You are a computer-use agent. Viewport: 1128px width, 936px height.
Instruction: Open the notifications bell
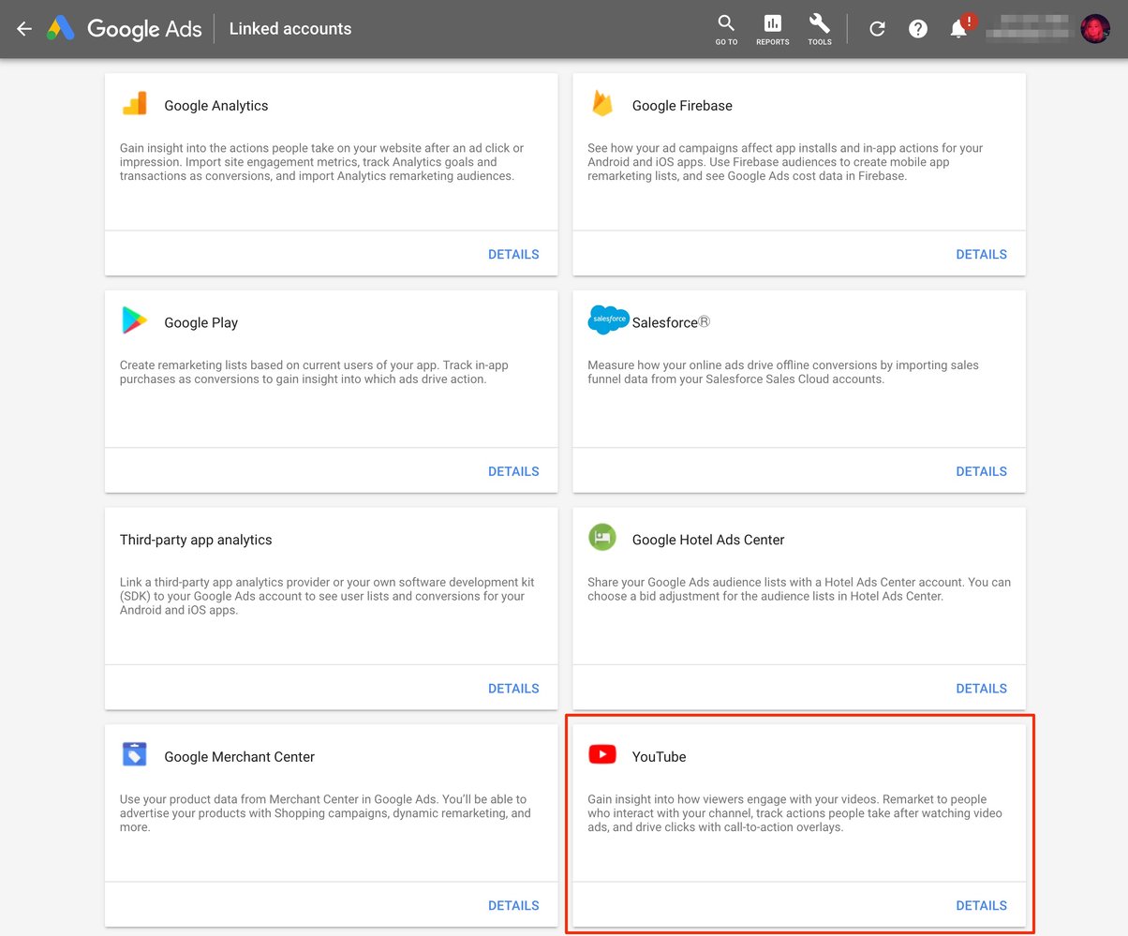pos(958,29)
